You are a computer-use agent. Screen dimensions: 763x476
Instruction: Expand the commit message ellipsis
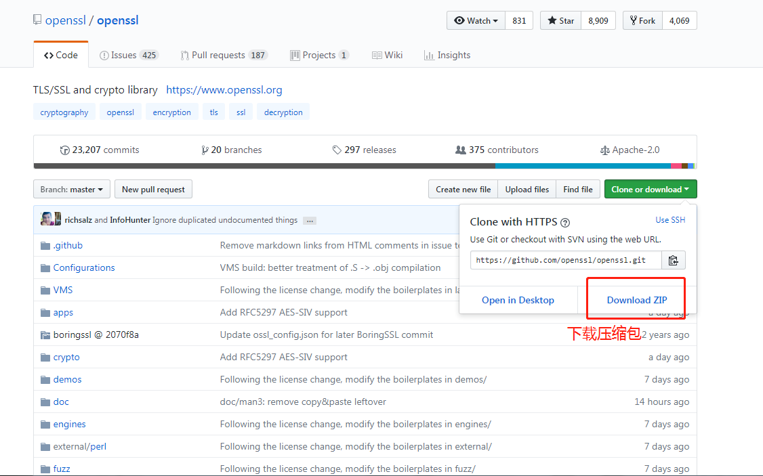click(310, 221)
